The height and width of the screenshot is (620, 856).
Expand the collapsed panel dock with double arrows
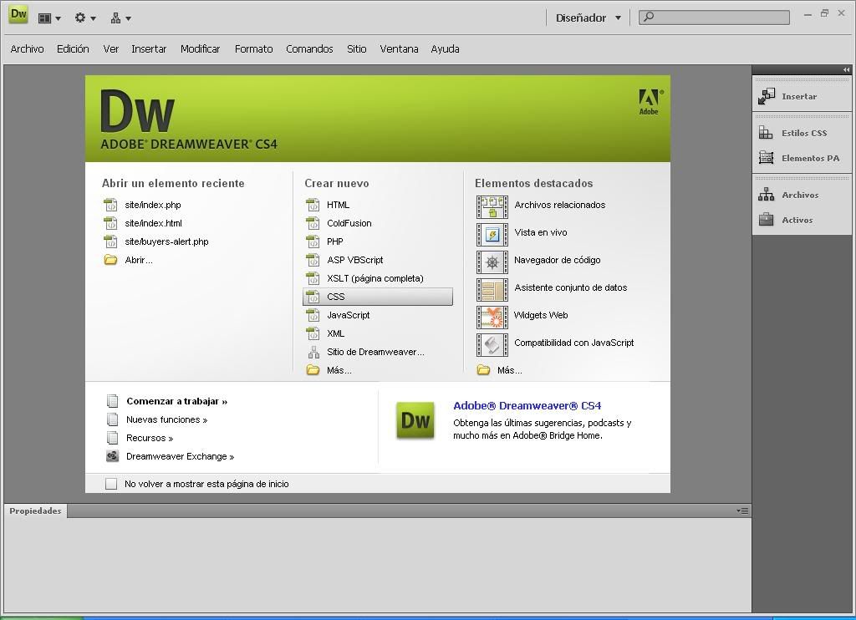pos(846,70)
